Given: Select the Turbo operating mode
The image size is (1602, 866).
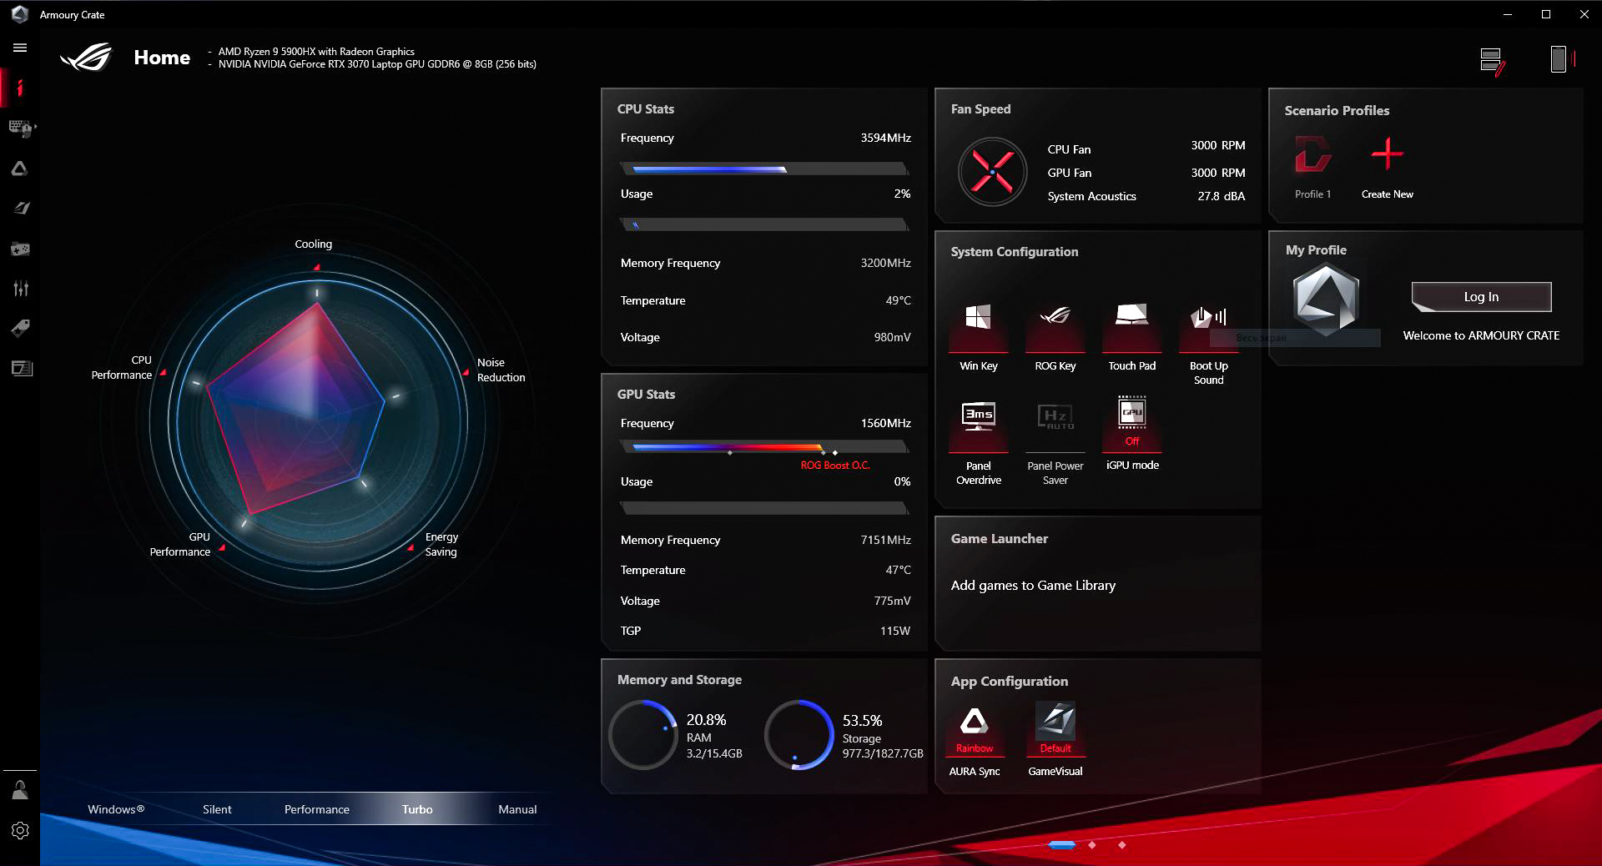Looking at the screenshot, I should (x=417, y=809).
